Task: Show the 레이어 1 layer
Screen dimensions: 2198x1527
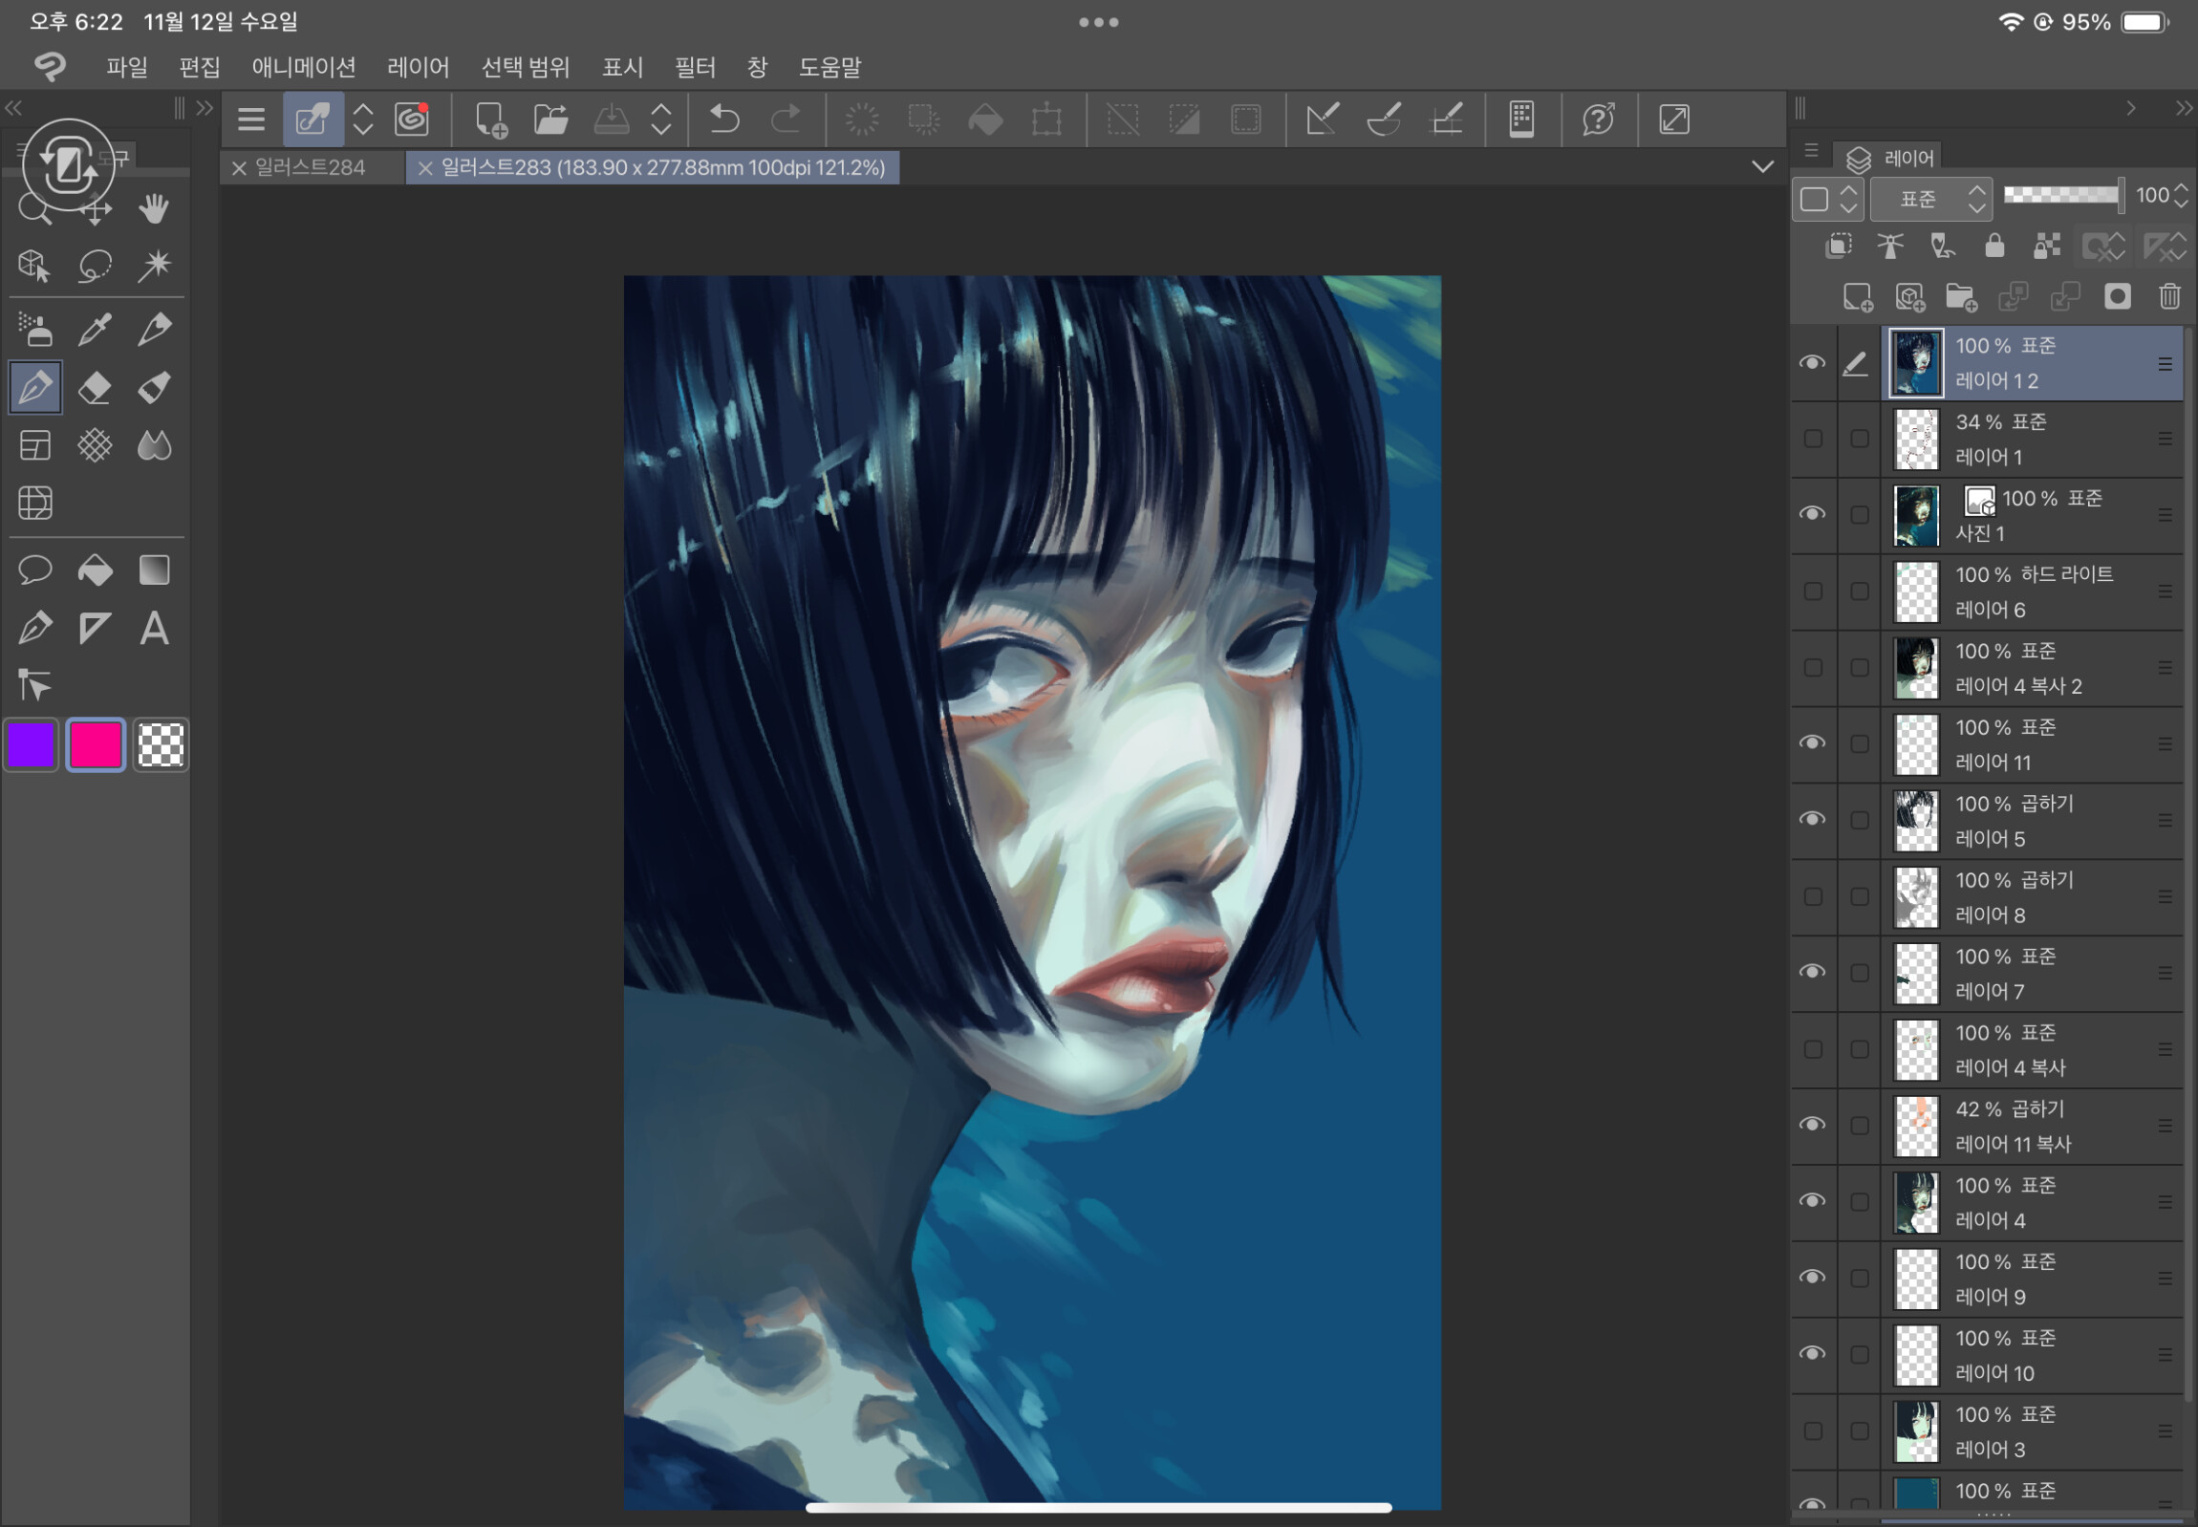Action: (1812, 440)
